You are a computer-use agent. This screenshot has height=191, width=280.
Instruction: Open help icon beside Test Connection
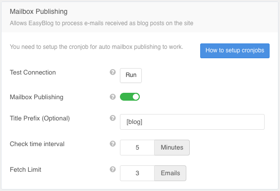point(112,72)
